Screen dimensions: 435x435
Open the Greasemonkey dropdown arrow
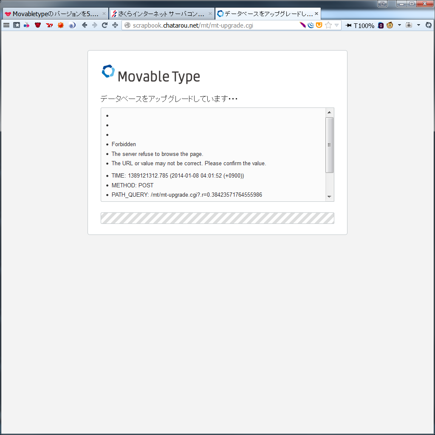click(399, 25)
